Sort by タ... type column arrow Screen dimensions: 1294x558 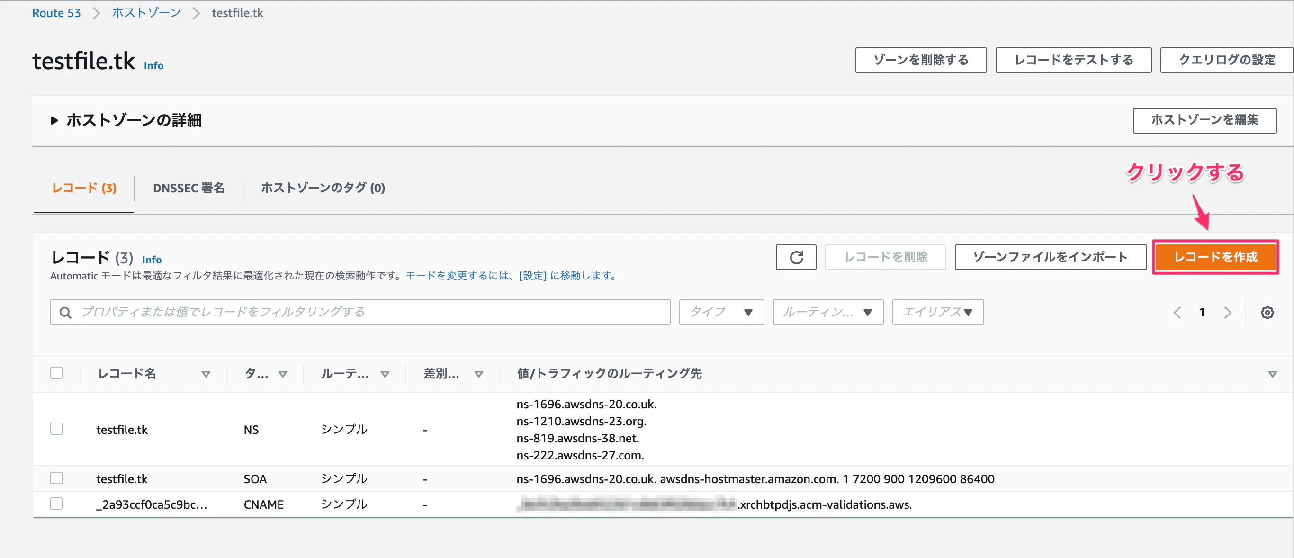point(283,374)
